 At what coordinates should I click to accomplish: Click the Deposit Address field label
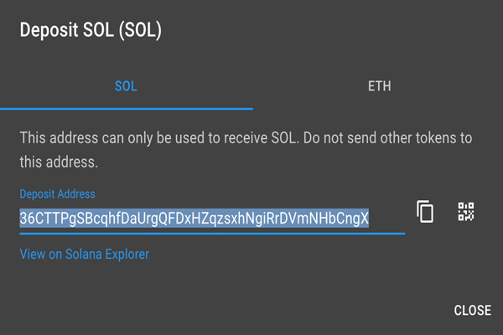(57, 194)
